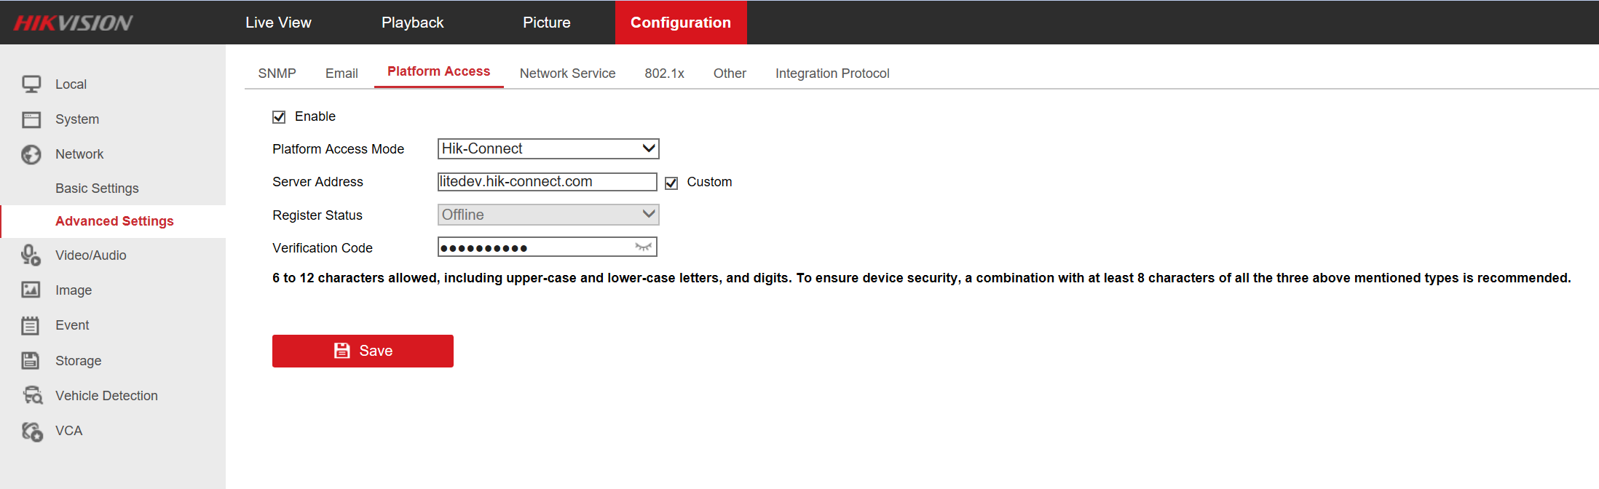Open Video/Audio via its microphone icon
Viewport: 1599px width, 489px height.
click(31, 255)
